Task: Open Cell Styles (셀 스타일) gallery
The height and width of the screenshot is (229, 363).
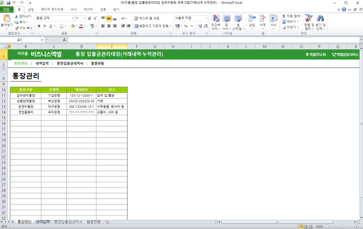Action: (x=238, y=22)
